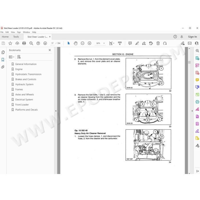Viewport: 200px width, 200px height.
Task: Select the Frames bookmark
Action: click(19, 89)
